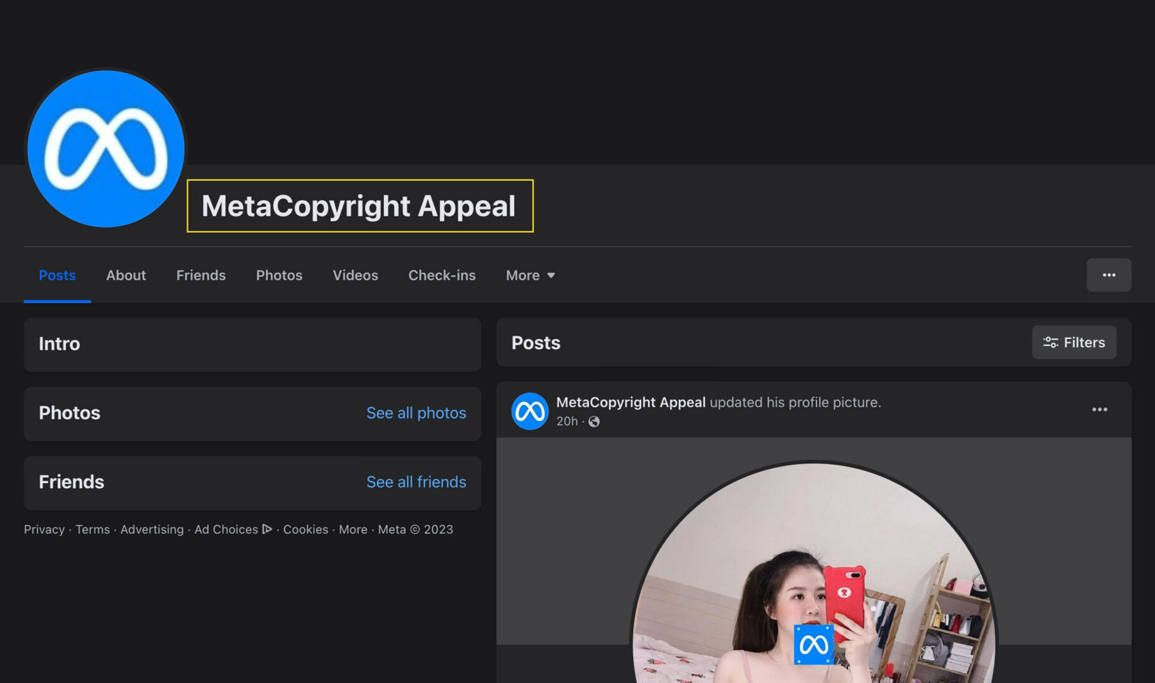Open the updated profile picture photo in post

point(813,572)
